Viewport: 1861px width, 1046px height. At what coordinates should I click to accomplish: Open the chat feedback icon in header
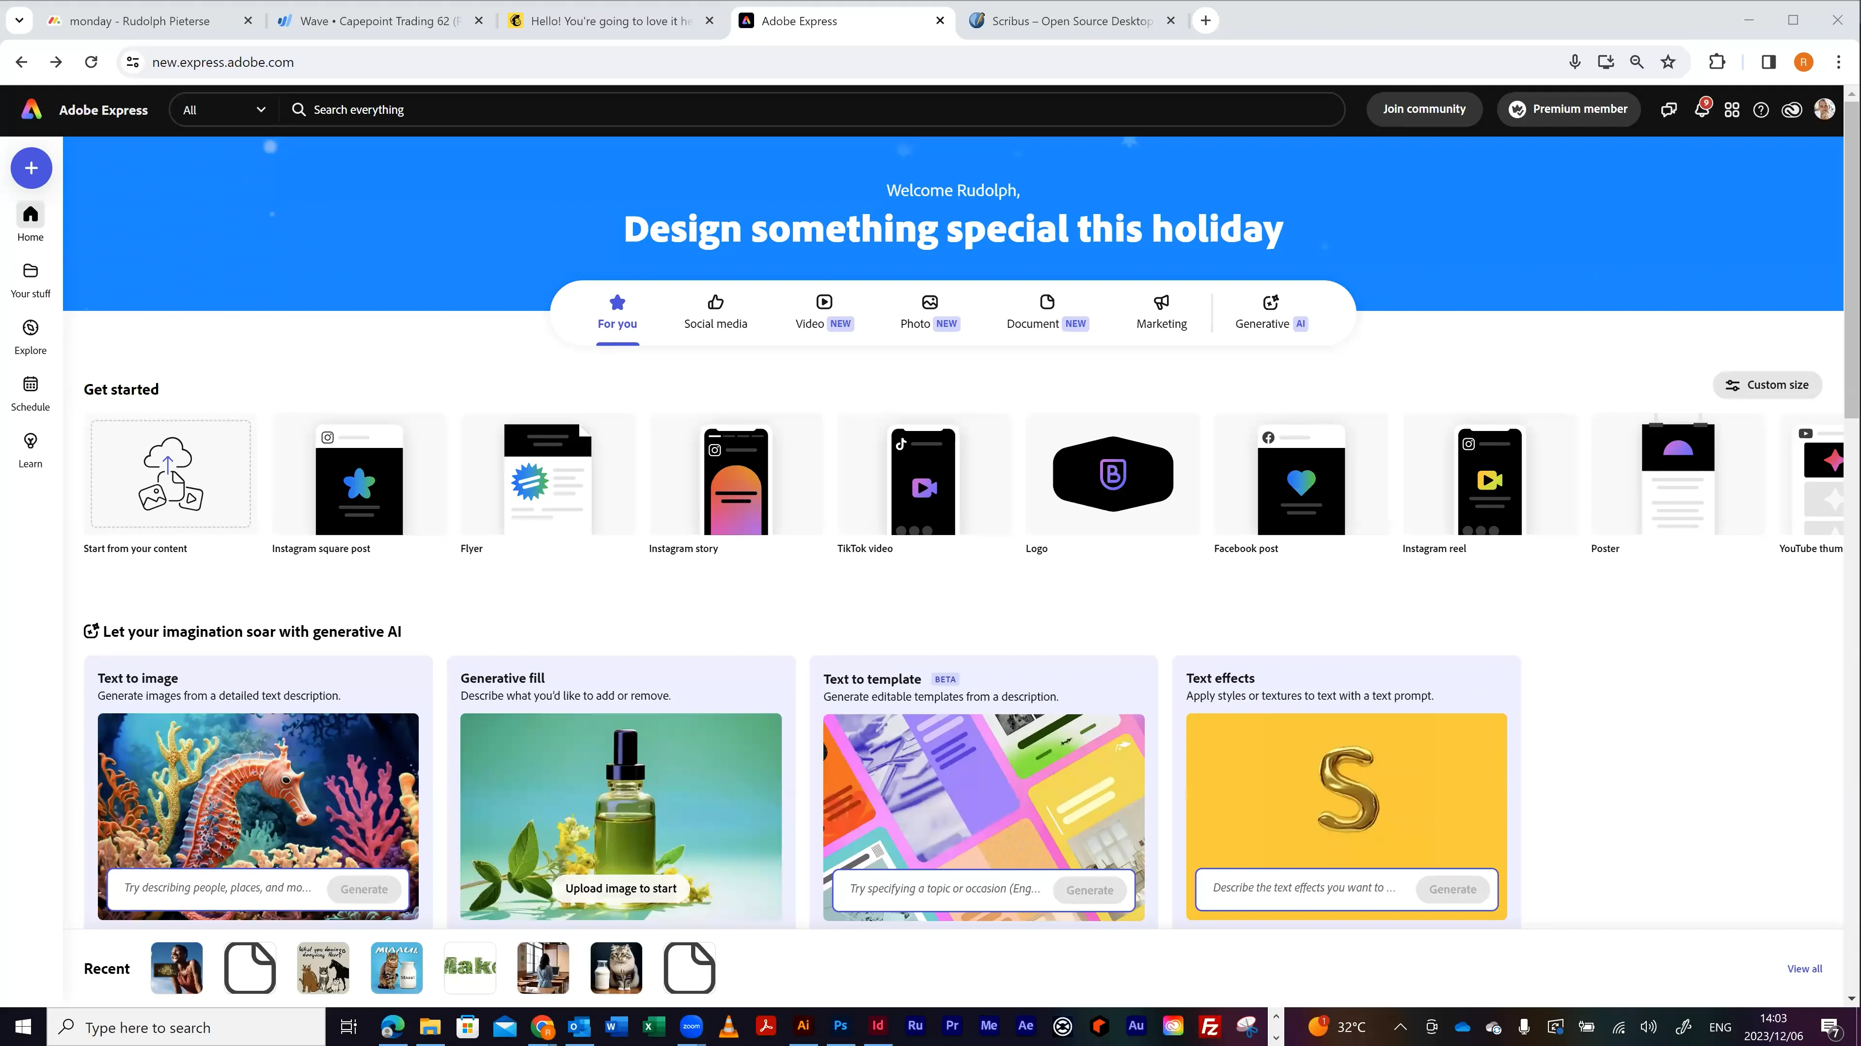[1669, 110]
